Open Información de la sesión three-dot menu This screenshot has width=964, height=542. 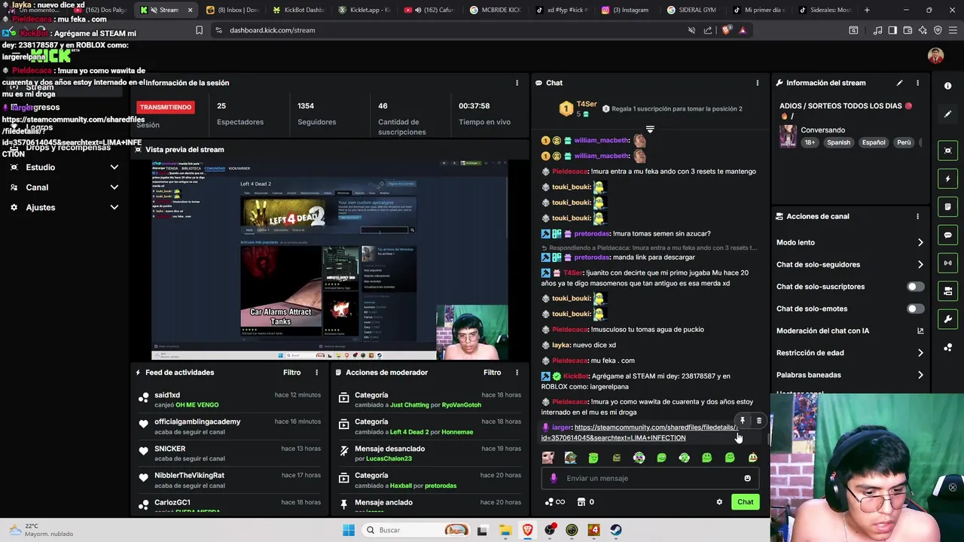pos(517,83)
